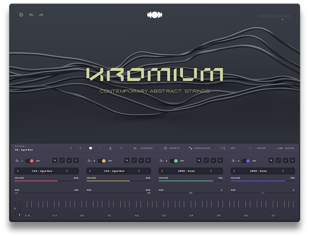Go to next sound on layer 3 selector
Viewport: 309px width, 236px height.
pos(211,171)
